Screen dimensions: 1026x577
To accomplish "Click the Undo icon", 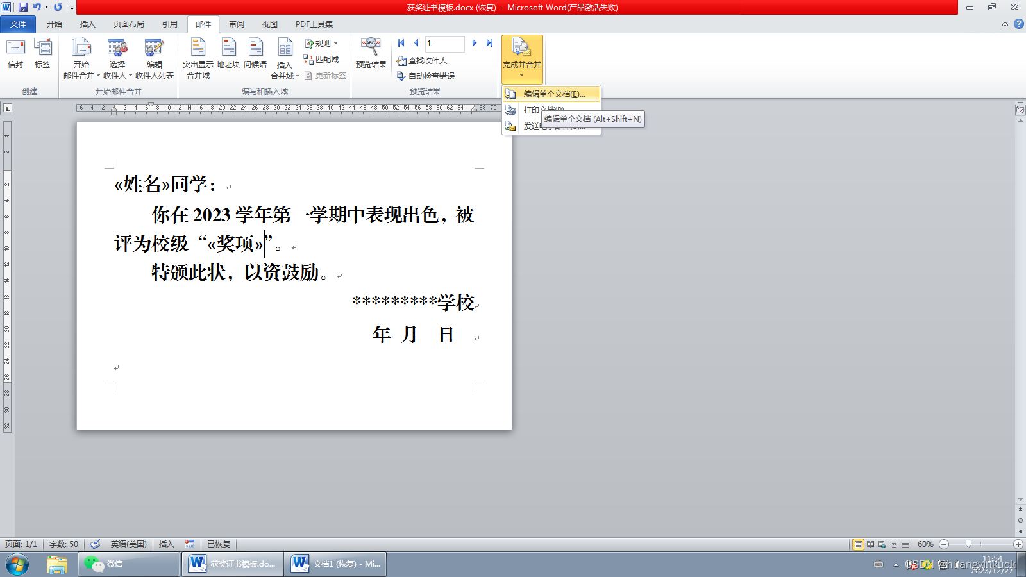I will coord(37,7).
